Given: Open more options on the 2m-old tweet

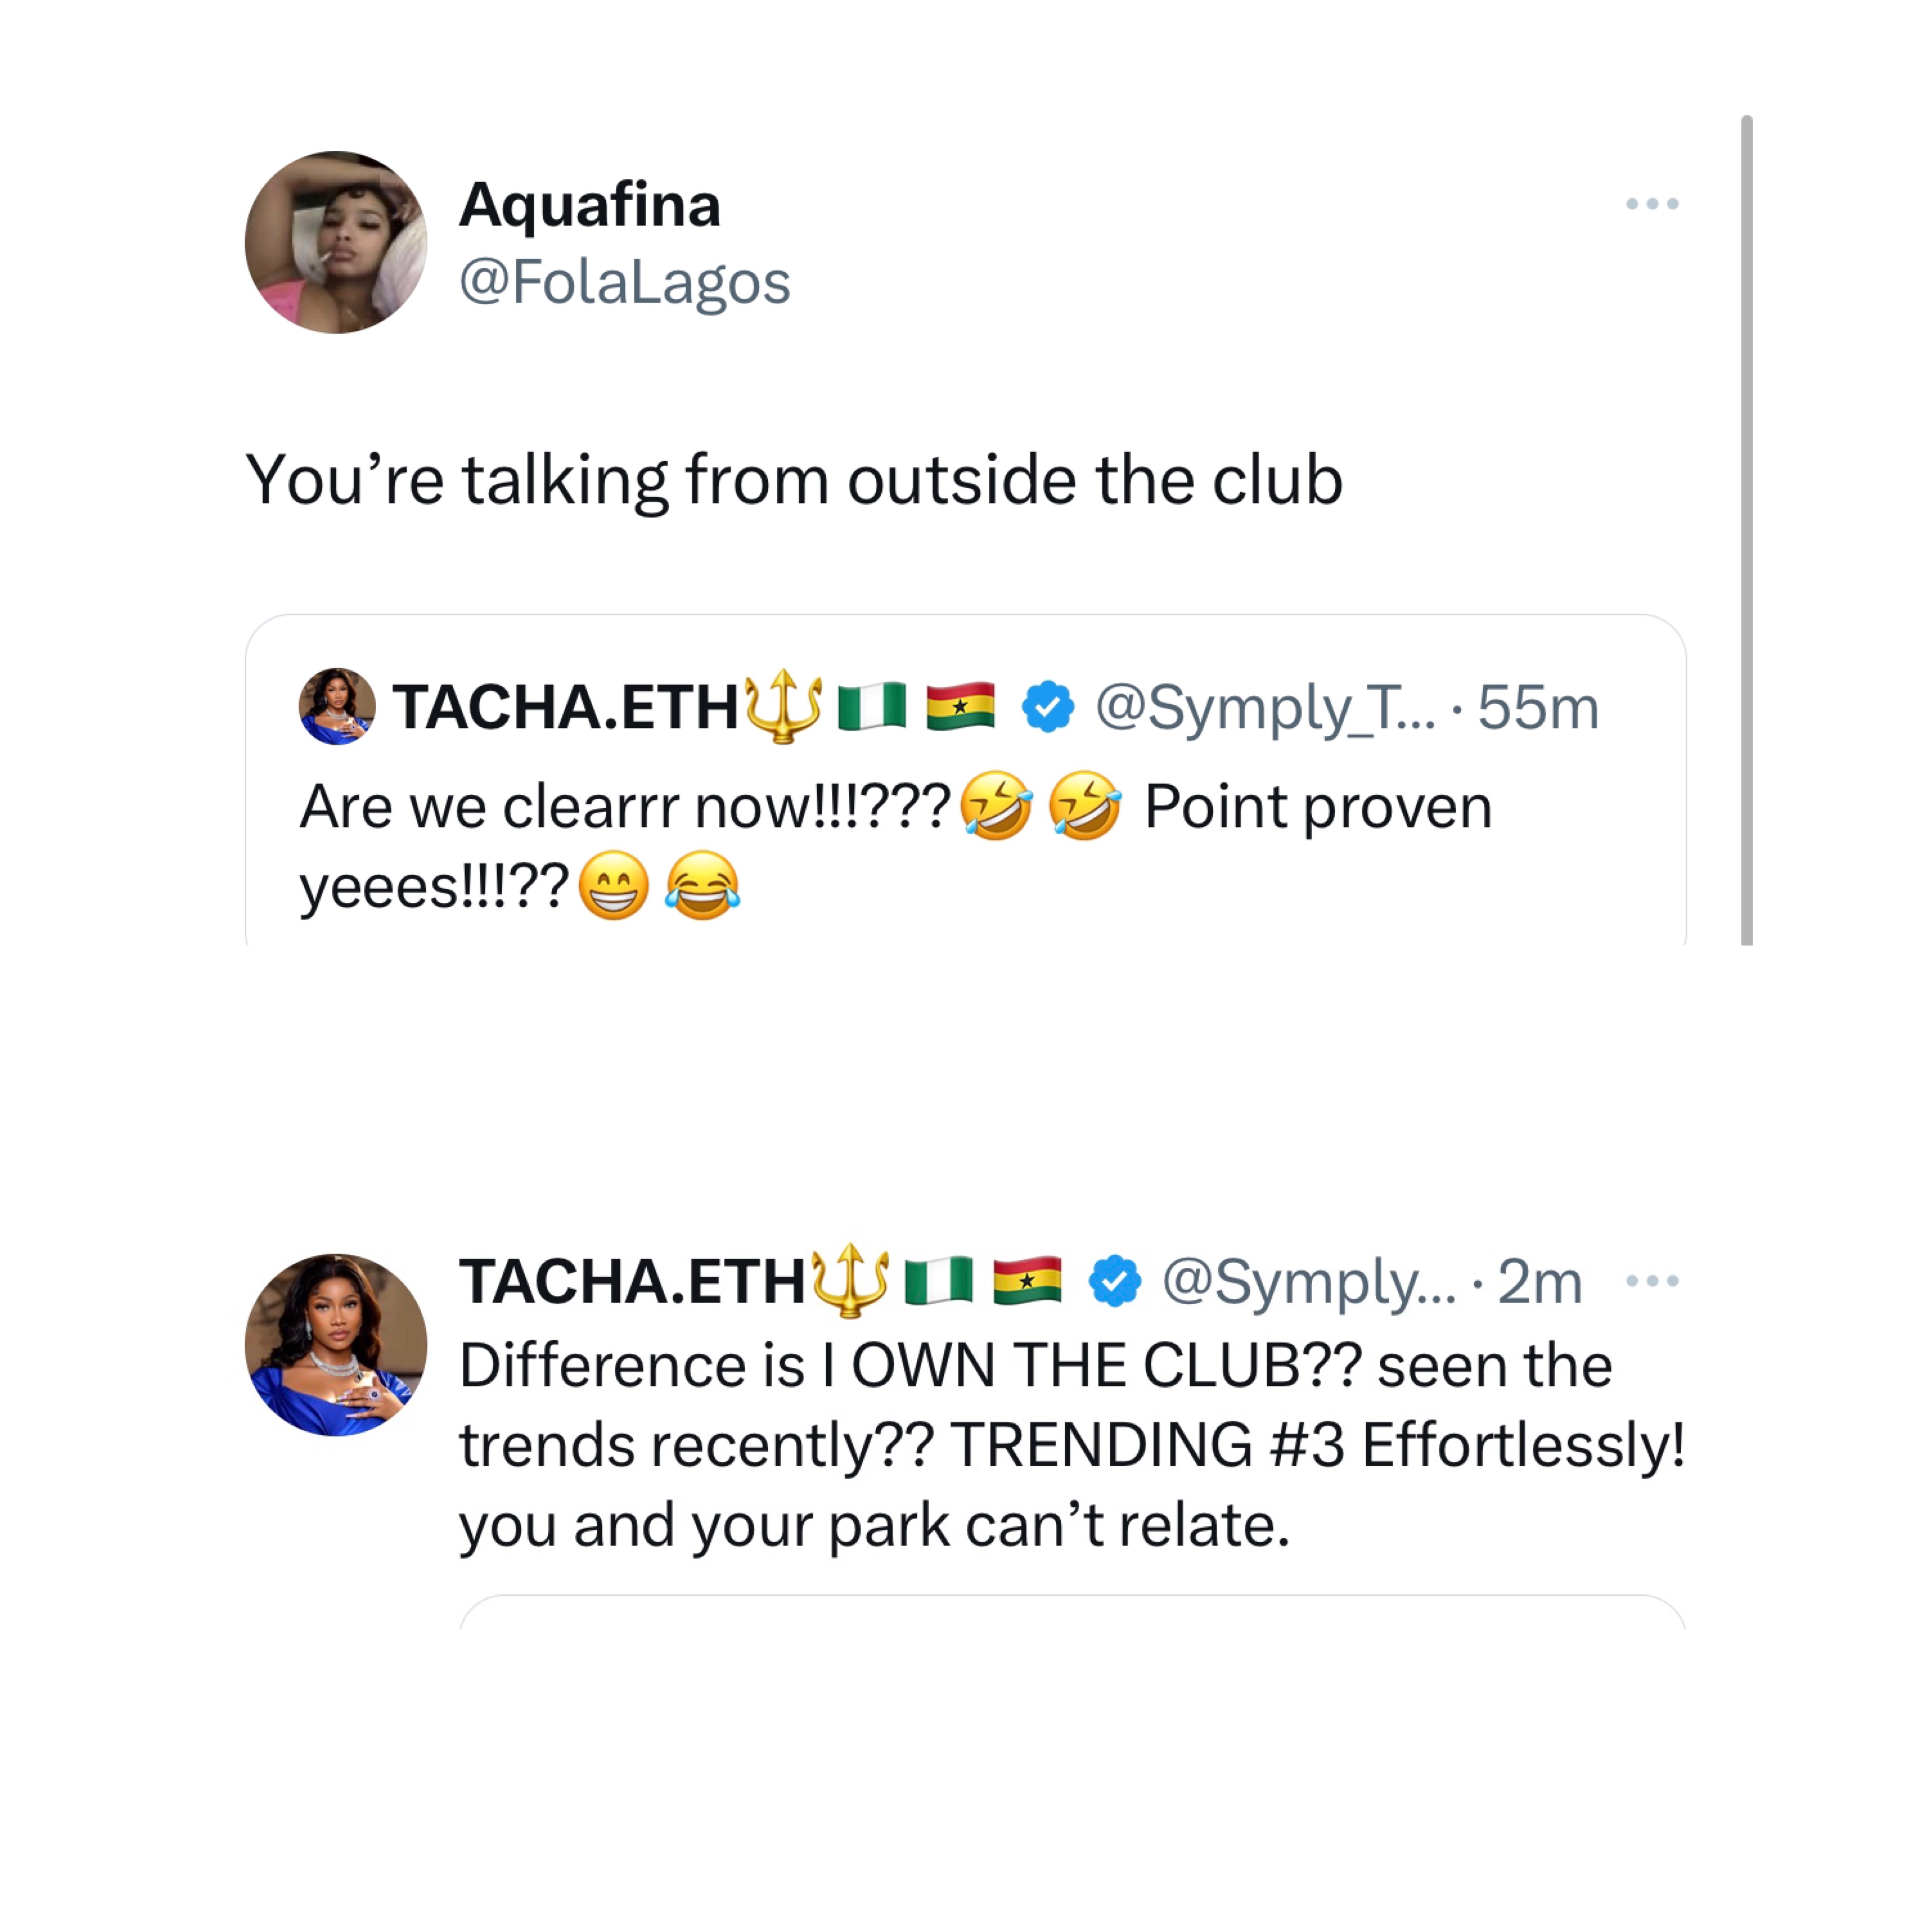Looking at the screenshot, I should click(1651, 1281).
